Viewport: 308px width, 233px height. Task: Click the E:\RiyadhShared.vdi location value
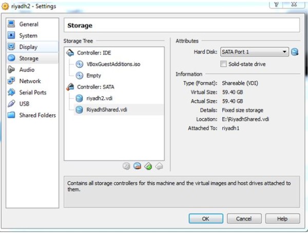point(245,119)
